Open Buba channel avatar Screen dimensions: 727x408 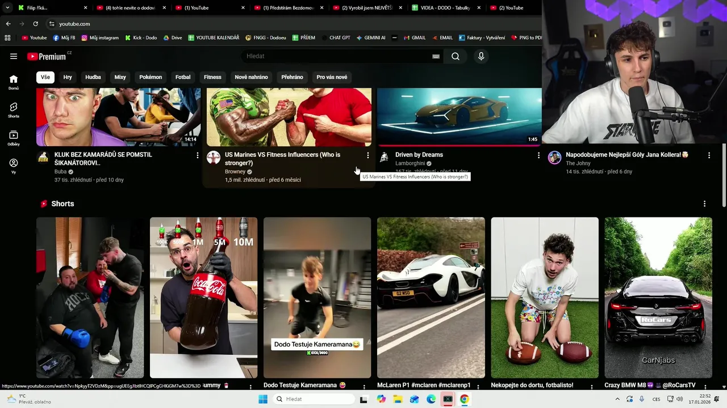coord(43,158)
